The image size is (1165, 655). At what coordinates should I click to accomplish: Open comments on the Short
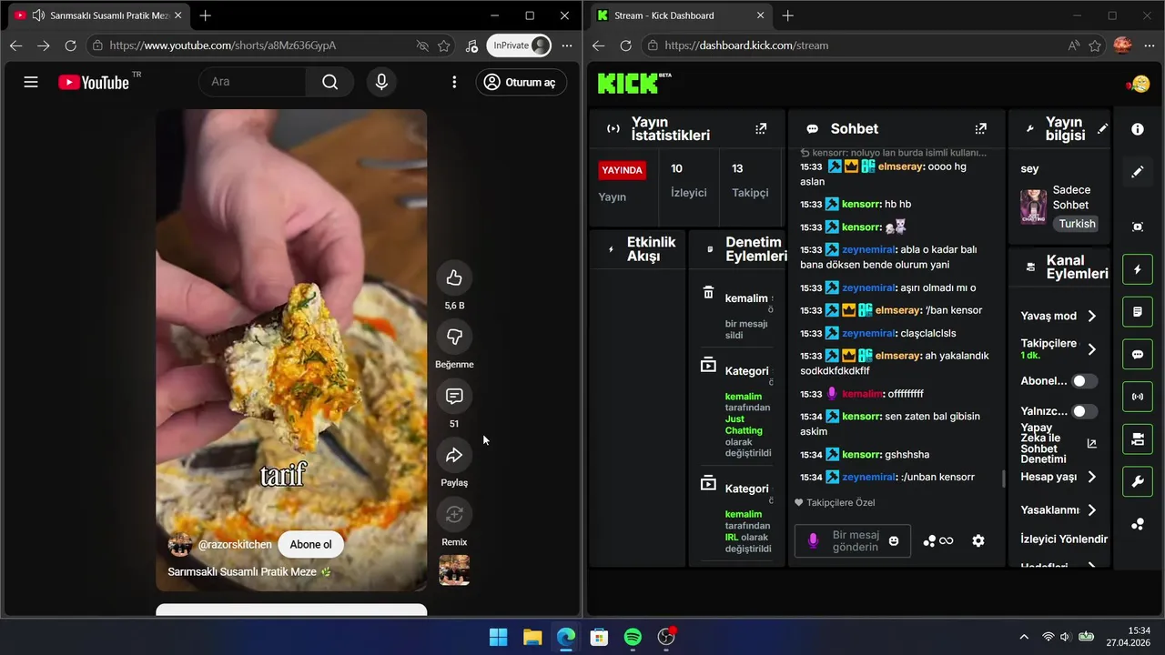pos(454,397)
